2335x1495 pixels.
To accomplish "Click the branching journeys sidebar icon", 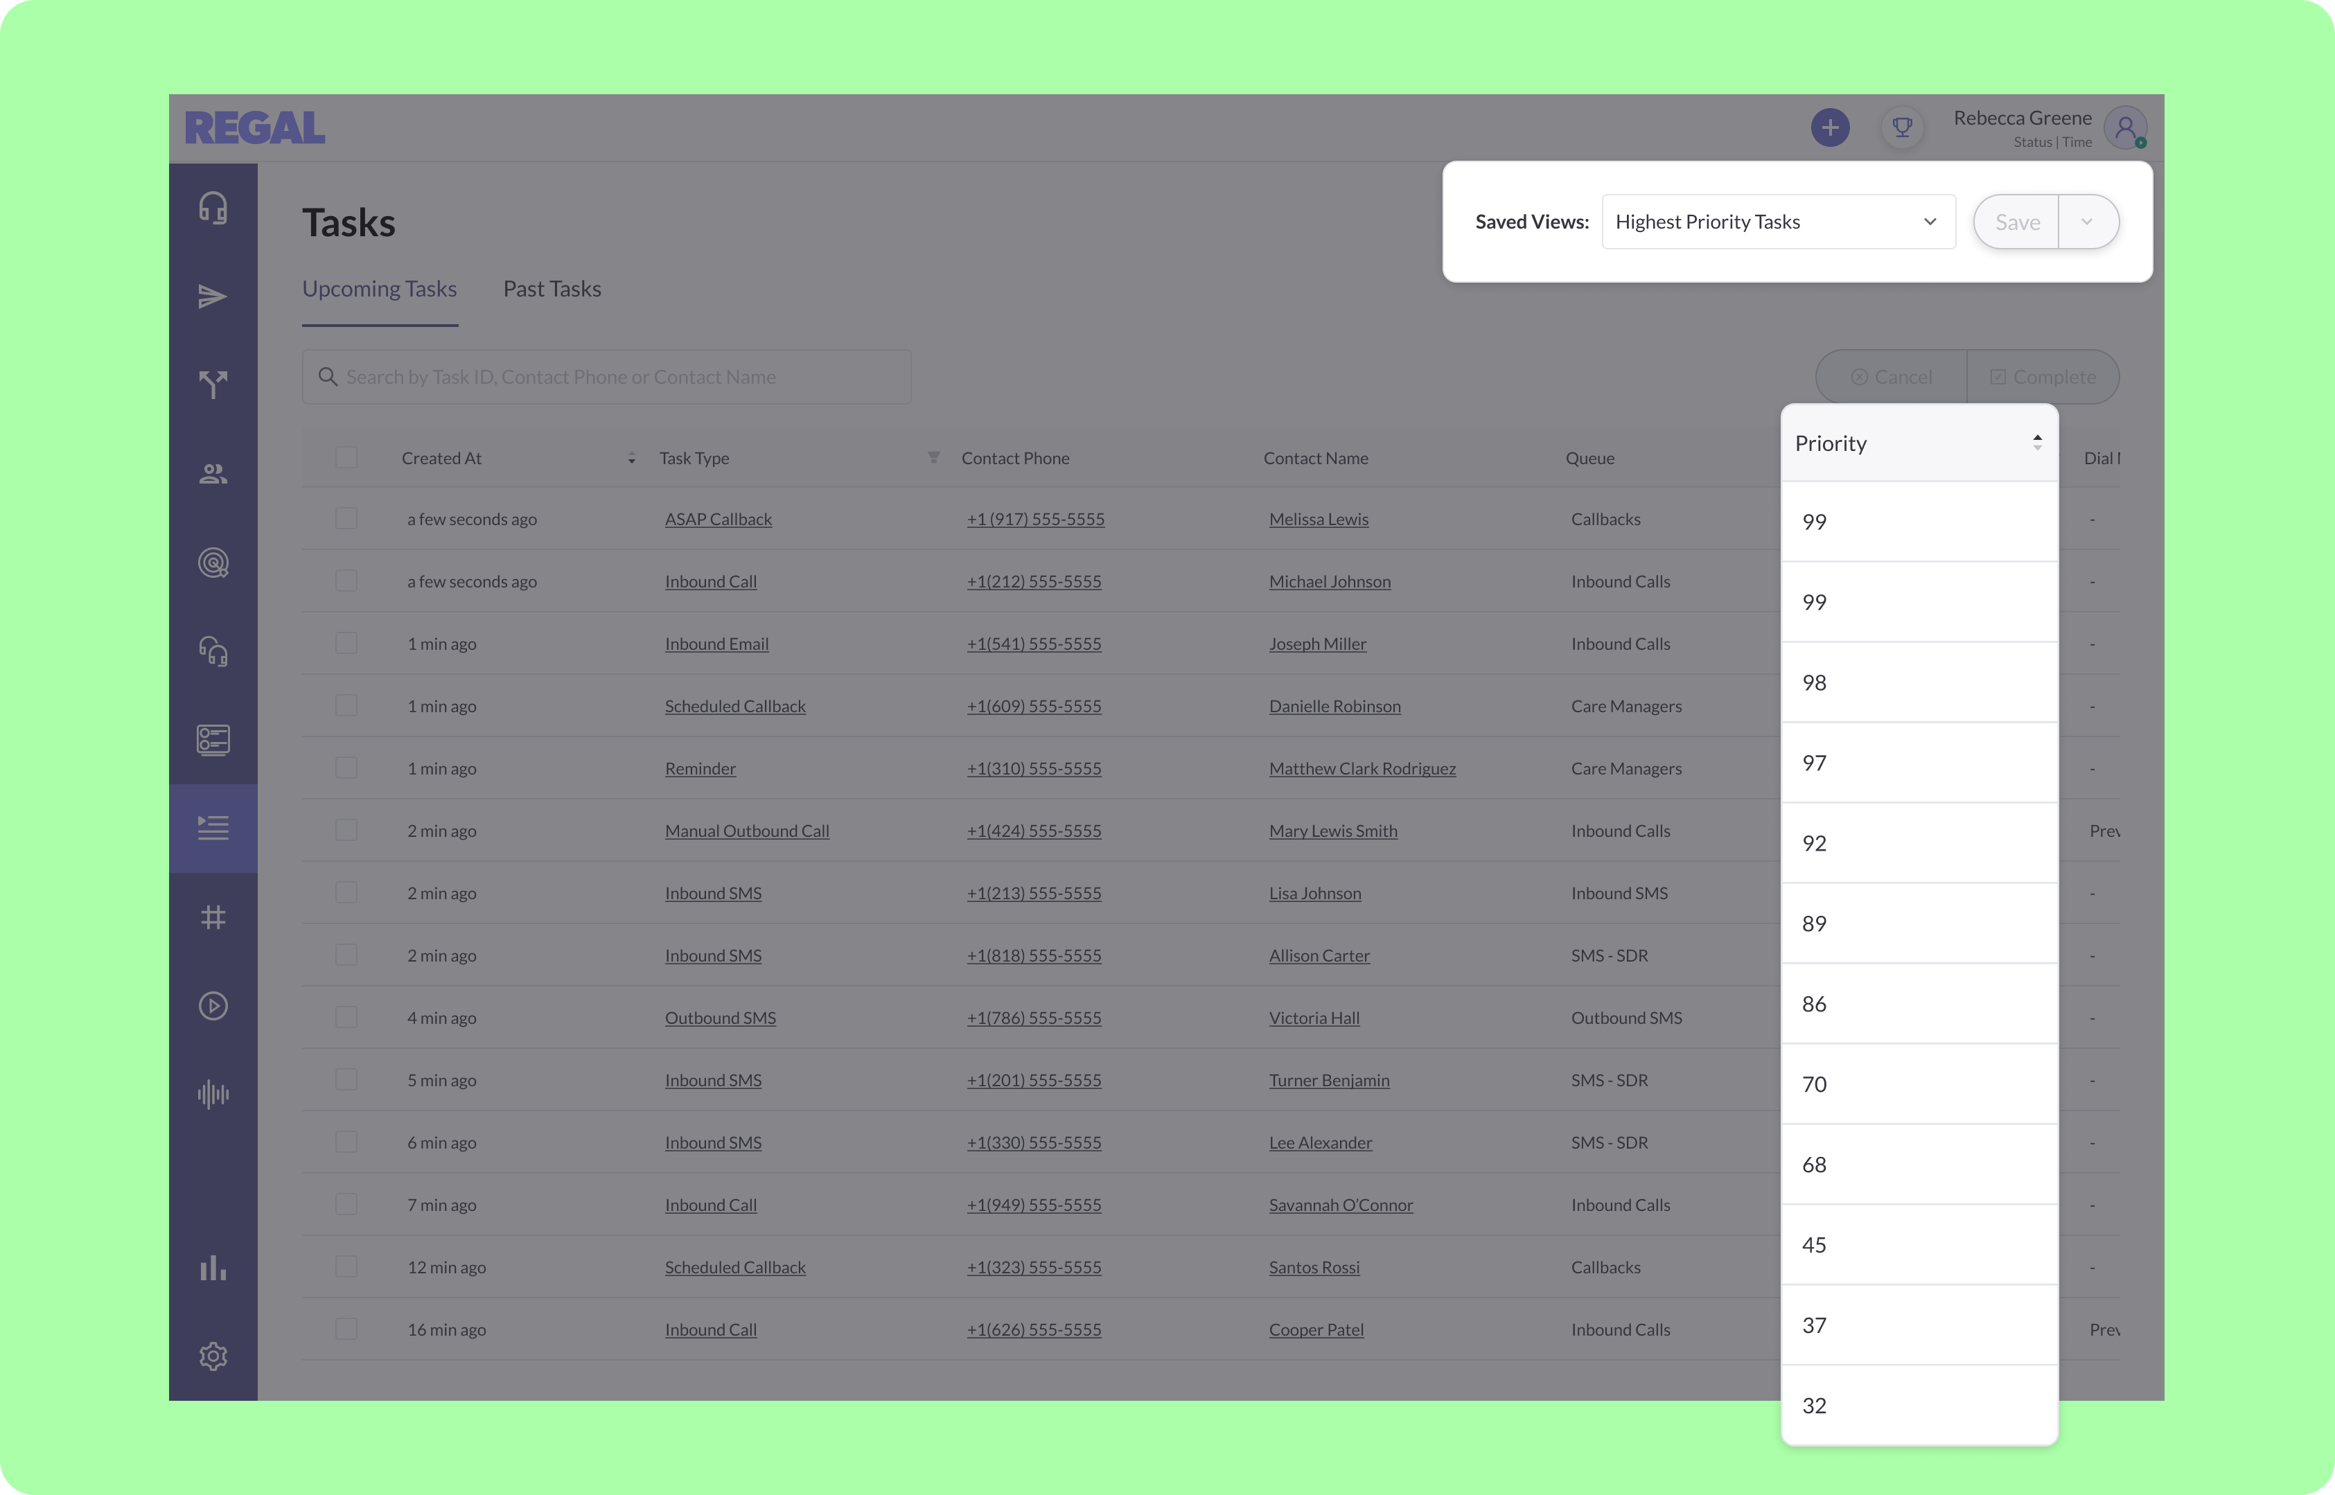I will tap(213, 384).
